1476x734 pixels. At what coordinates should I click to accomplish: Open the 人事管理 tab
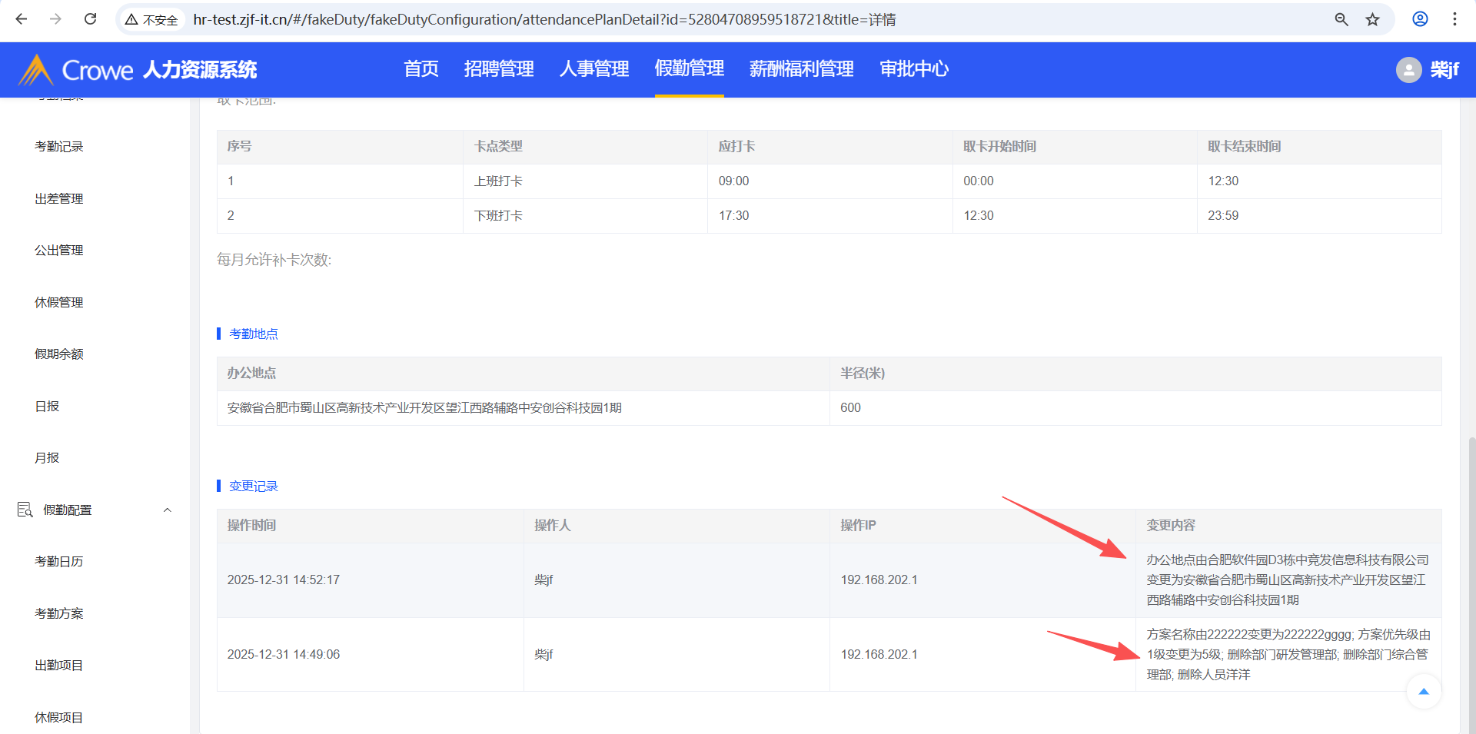click(x=594, y=69)
